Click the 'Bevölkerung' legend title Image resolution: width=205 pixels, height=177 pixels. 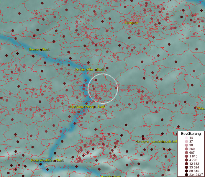[x=191, y=134]
